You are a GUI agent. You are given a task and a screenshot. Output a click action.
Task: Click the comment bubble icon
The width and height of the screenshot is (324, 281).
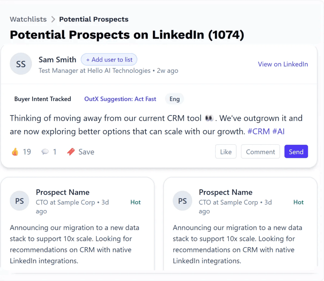point(45,152)
